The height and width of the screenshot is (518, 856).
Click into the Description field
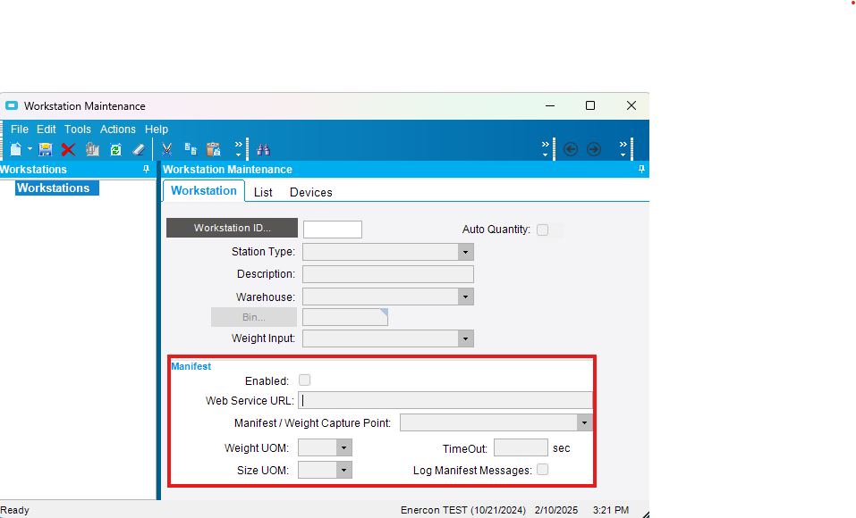(388, 274)
